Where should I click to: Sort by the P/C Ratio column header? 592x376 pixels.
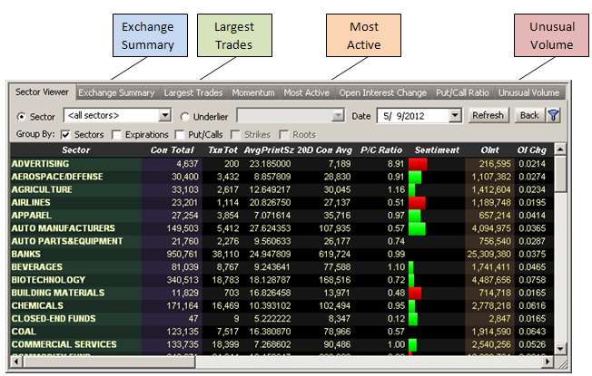point(381,150)
